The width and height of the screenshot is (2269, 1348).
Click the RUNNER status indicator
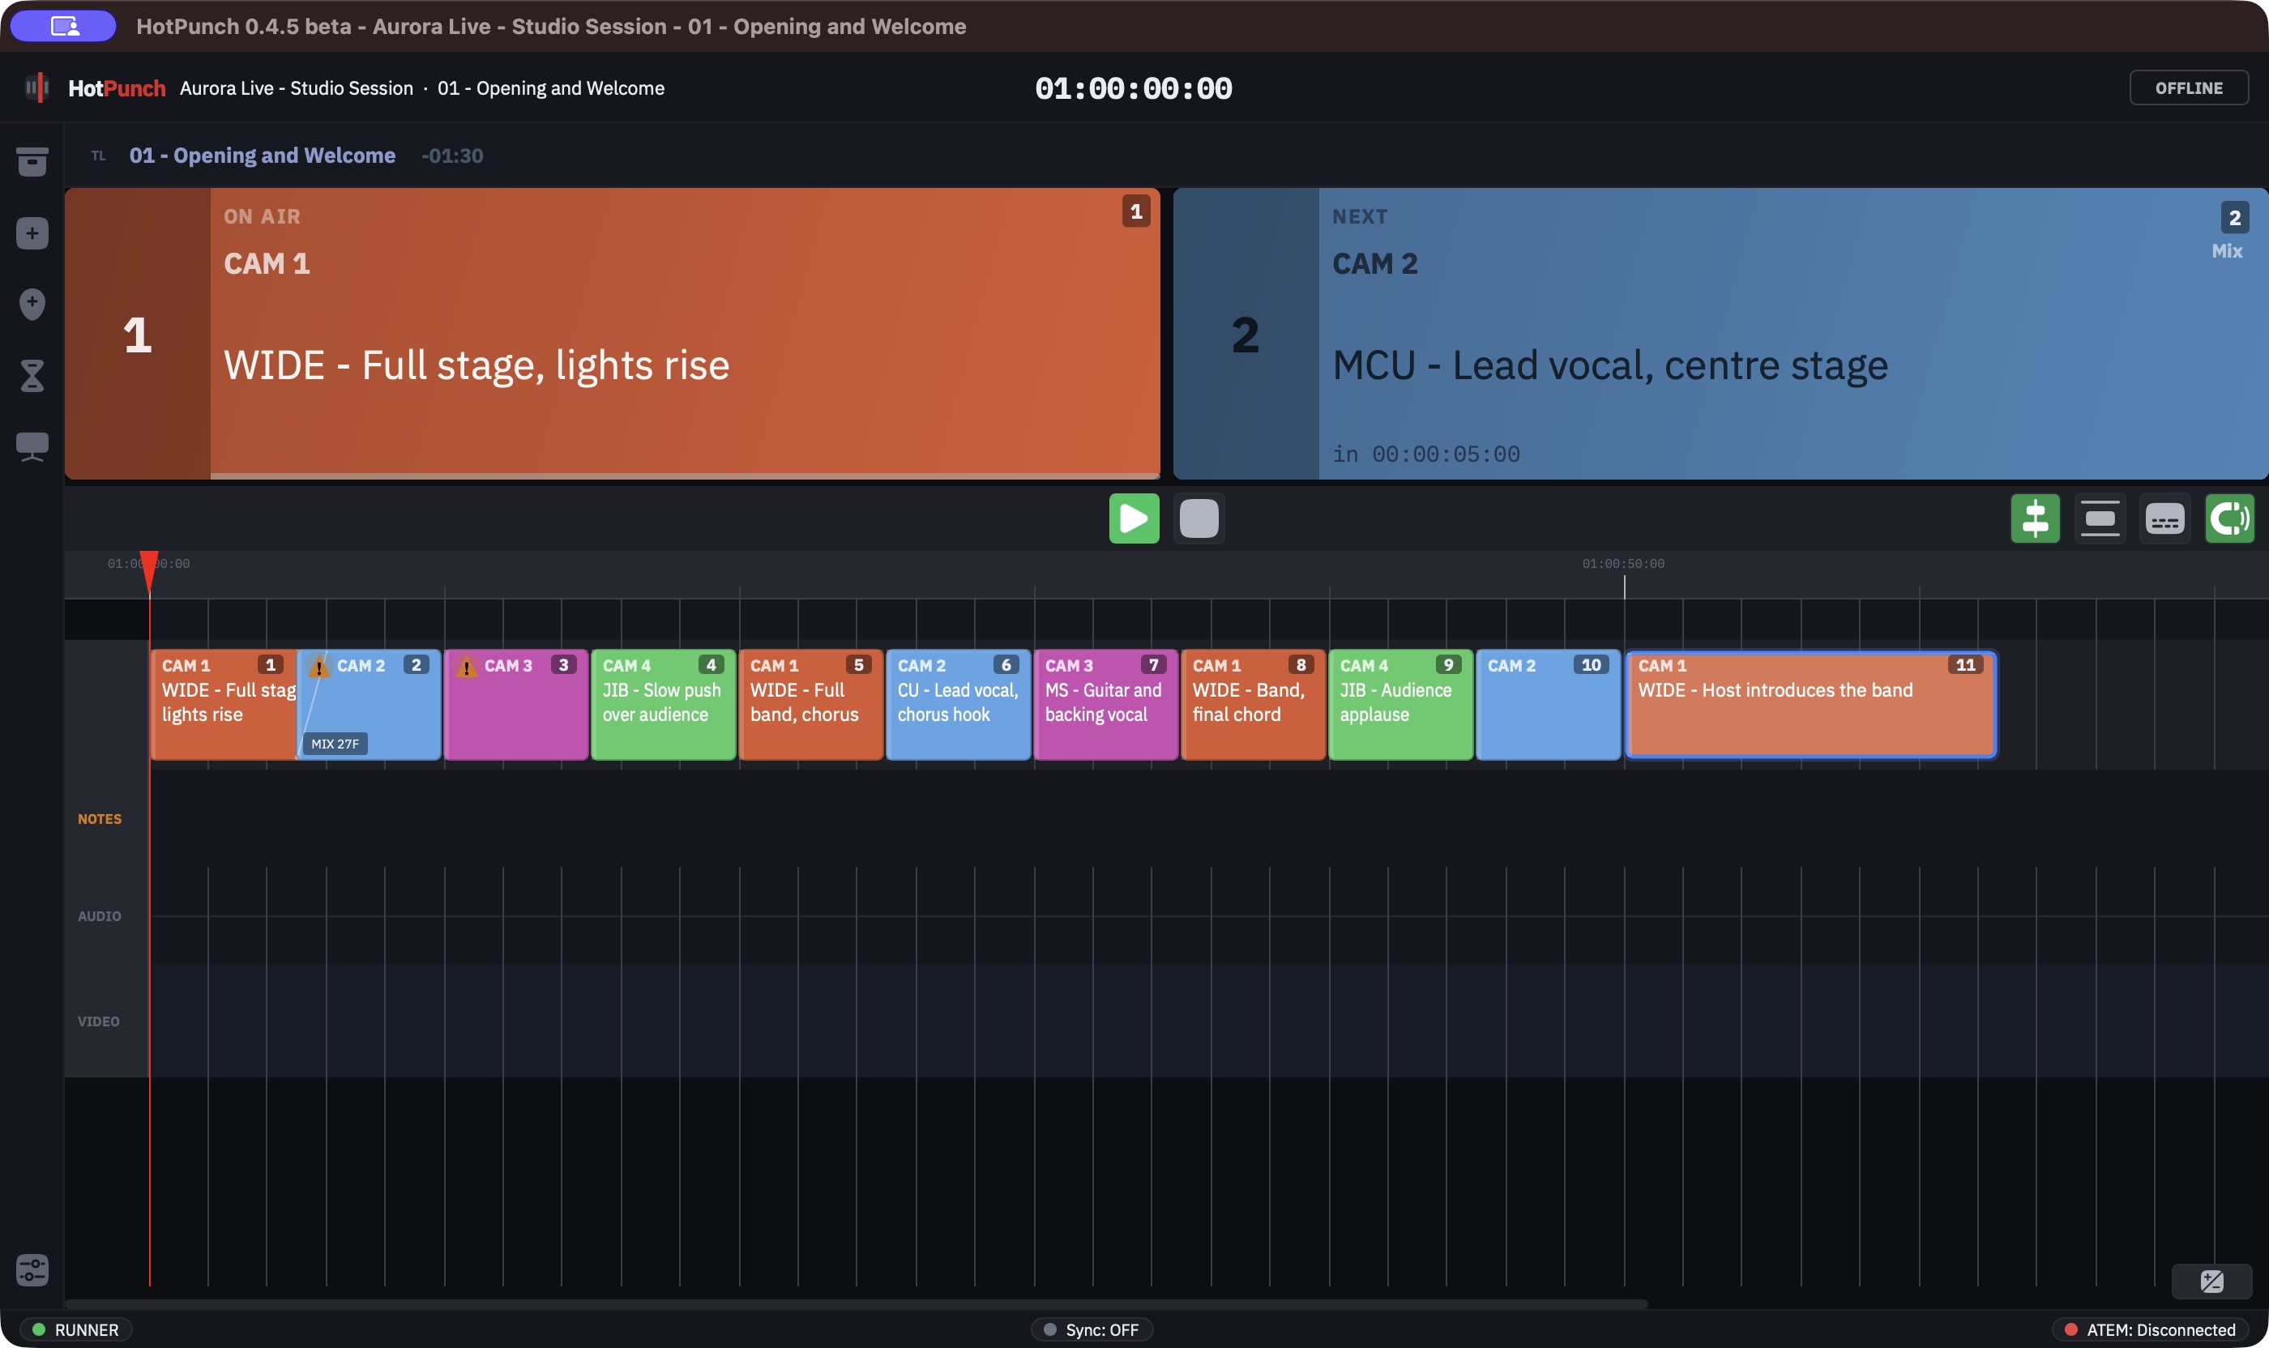76,1330
